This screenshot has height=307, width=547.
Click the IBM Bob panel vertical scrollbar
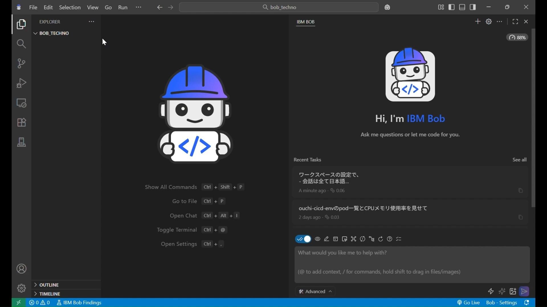(533, 118)
